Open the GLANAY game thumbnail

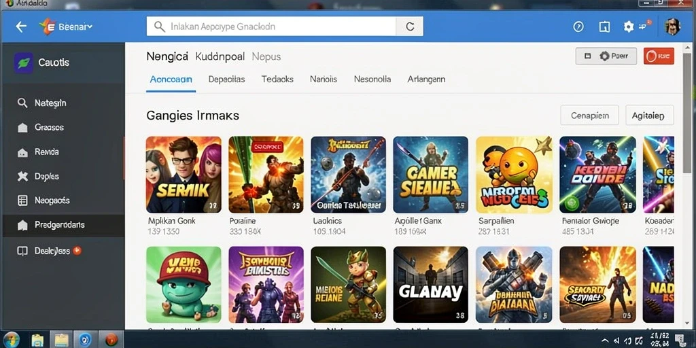[x=430, y=285]
